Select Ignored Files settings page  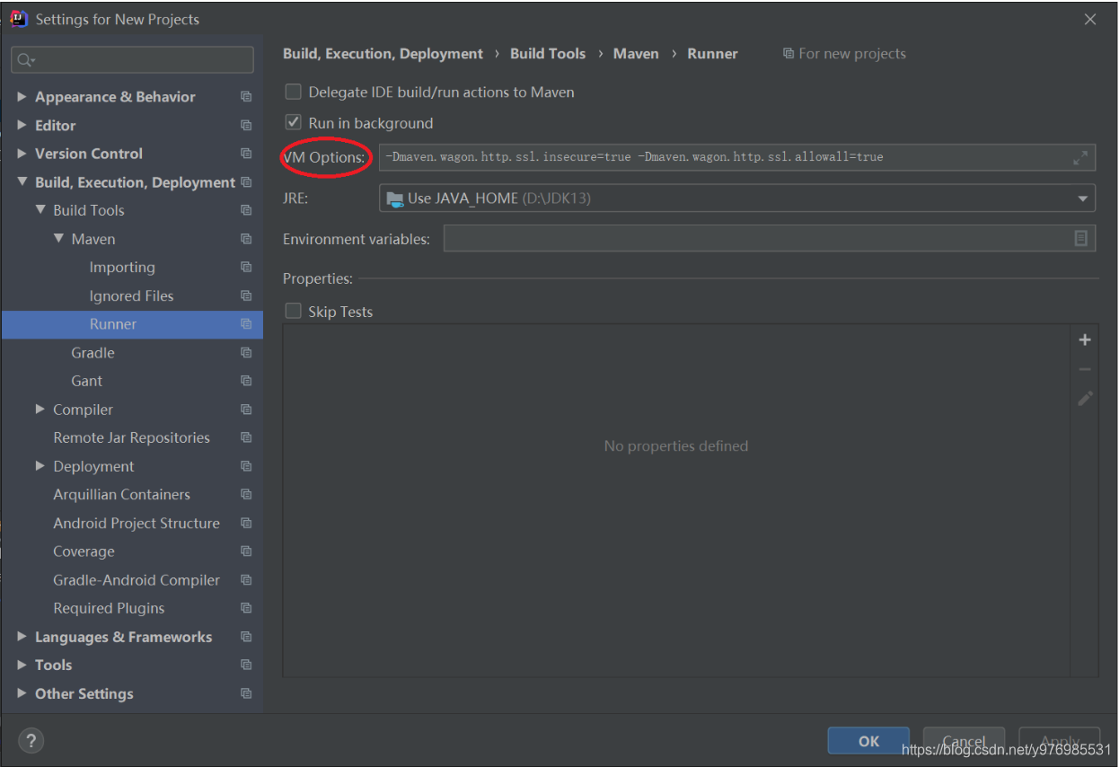click(131, 295)
